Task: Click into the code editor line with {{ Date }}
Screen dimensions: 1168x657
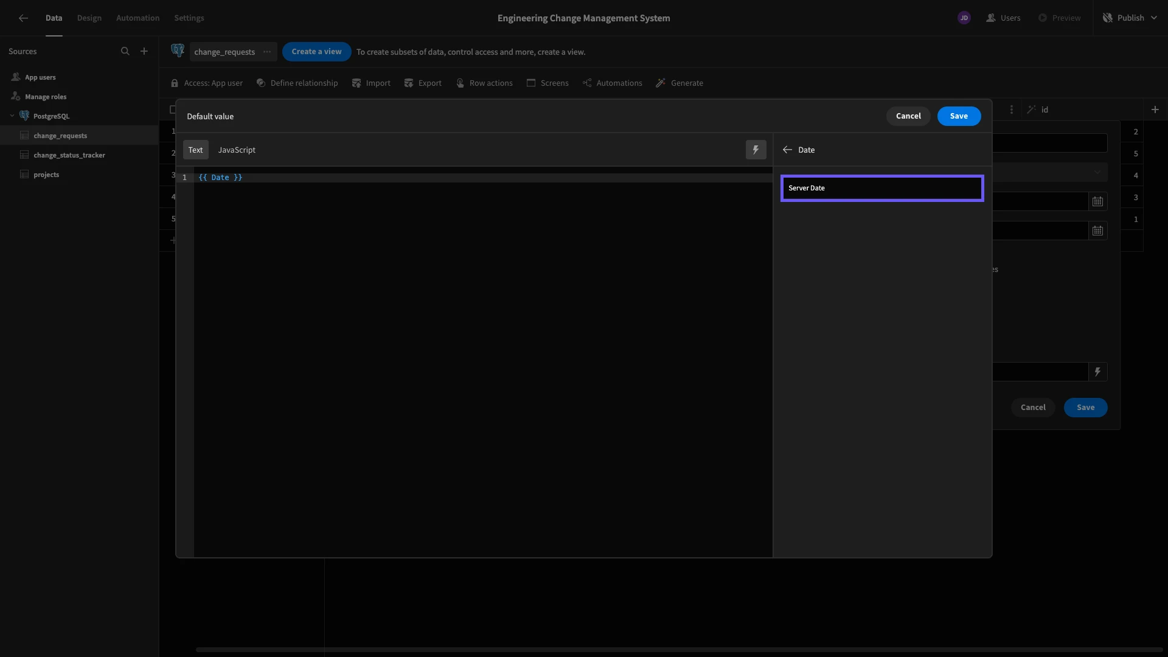Action: pos(483,178)
